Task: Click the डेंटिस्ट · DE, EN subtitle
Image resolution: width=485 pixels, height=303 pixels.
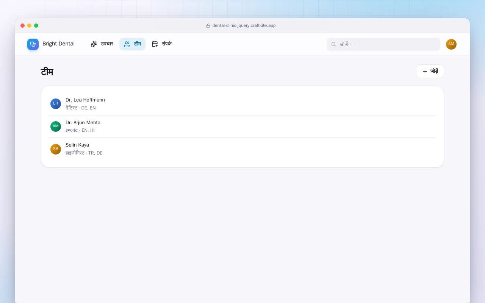Action: (81, 108)
